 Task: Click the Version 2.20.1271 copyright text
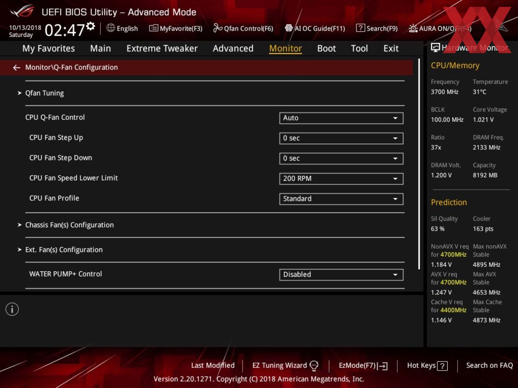259,379
